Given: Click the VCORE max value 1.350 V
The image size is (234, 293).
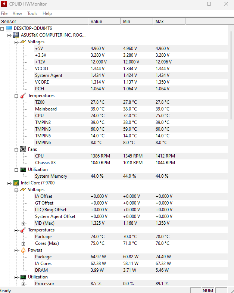Looking at the screenshot, I should [x=162, y=82].
